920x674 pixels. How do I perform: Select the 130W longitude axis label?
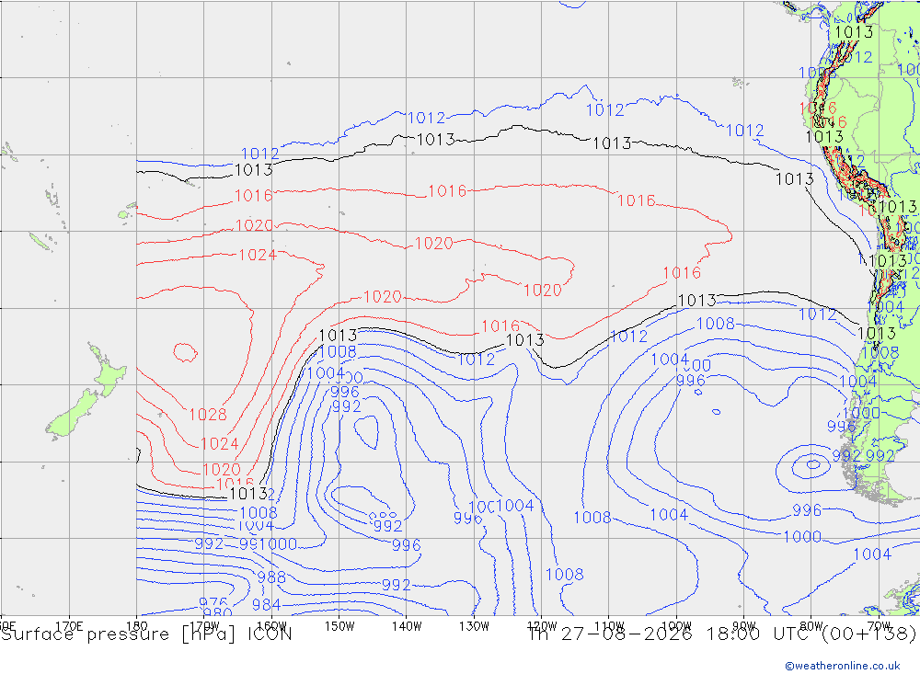click(x=474, y=626)
